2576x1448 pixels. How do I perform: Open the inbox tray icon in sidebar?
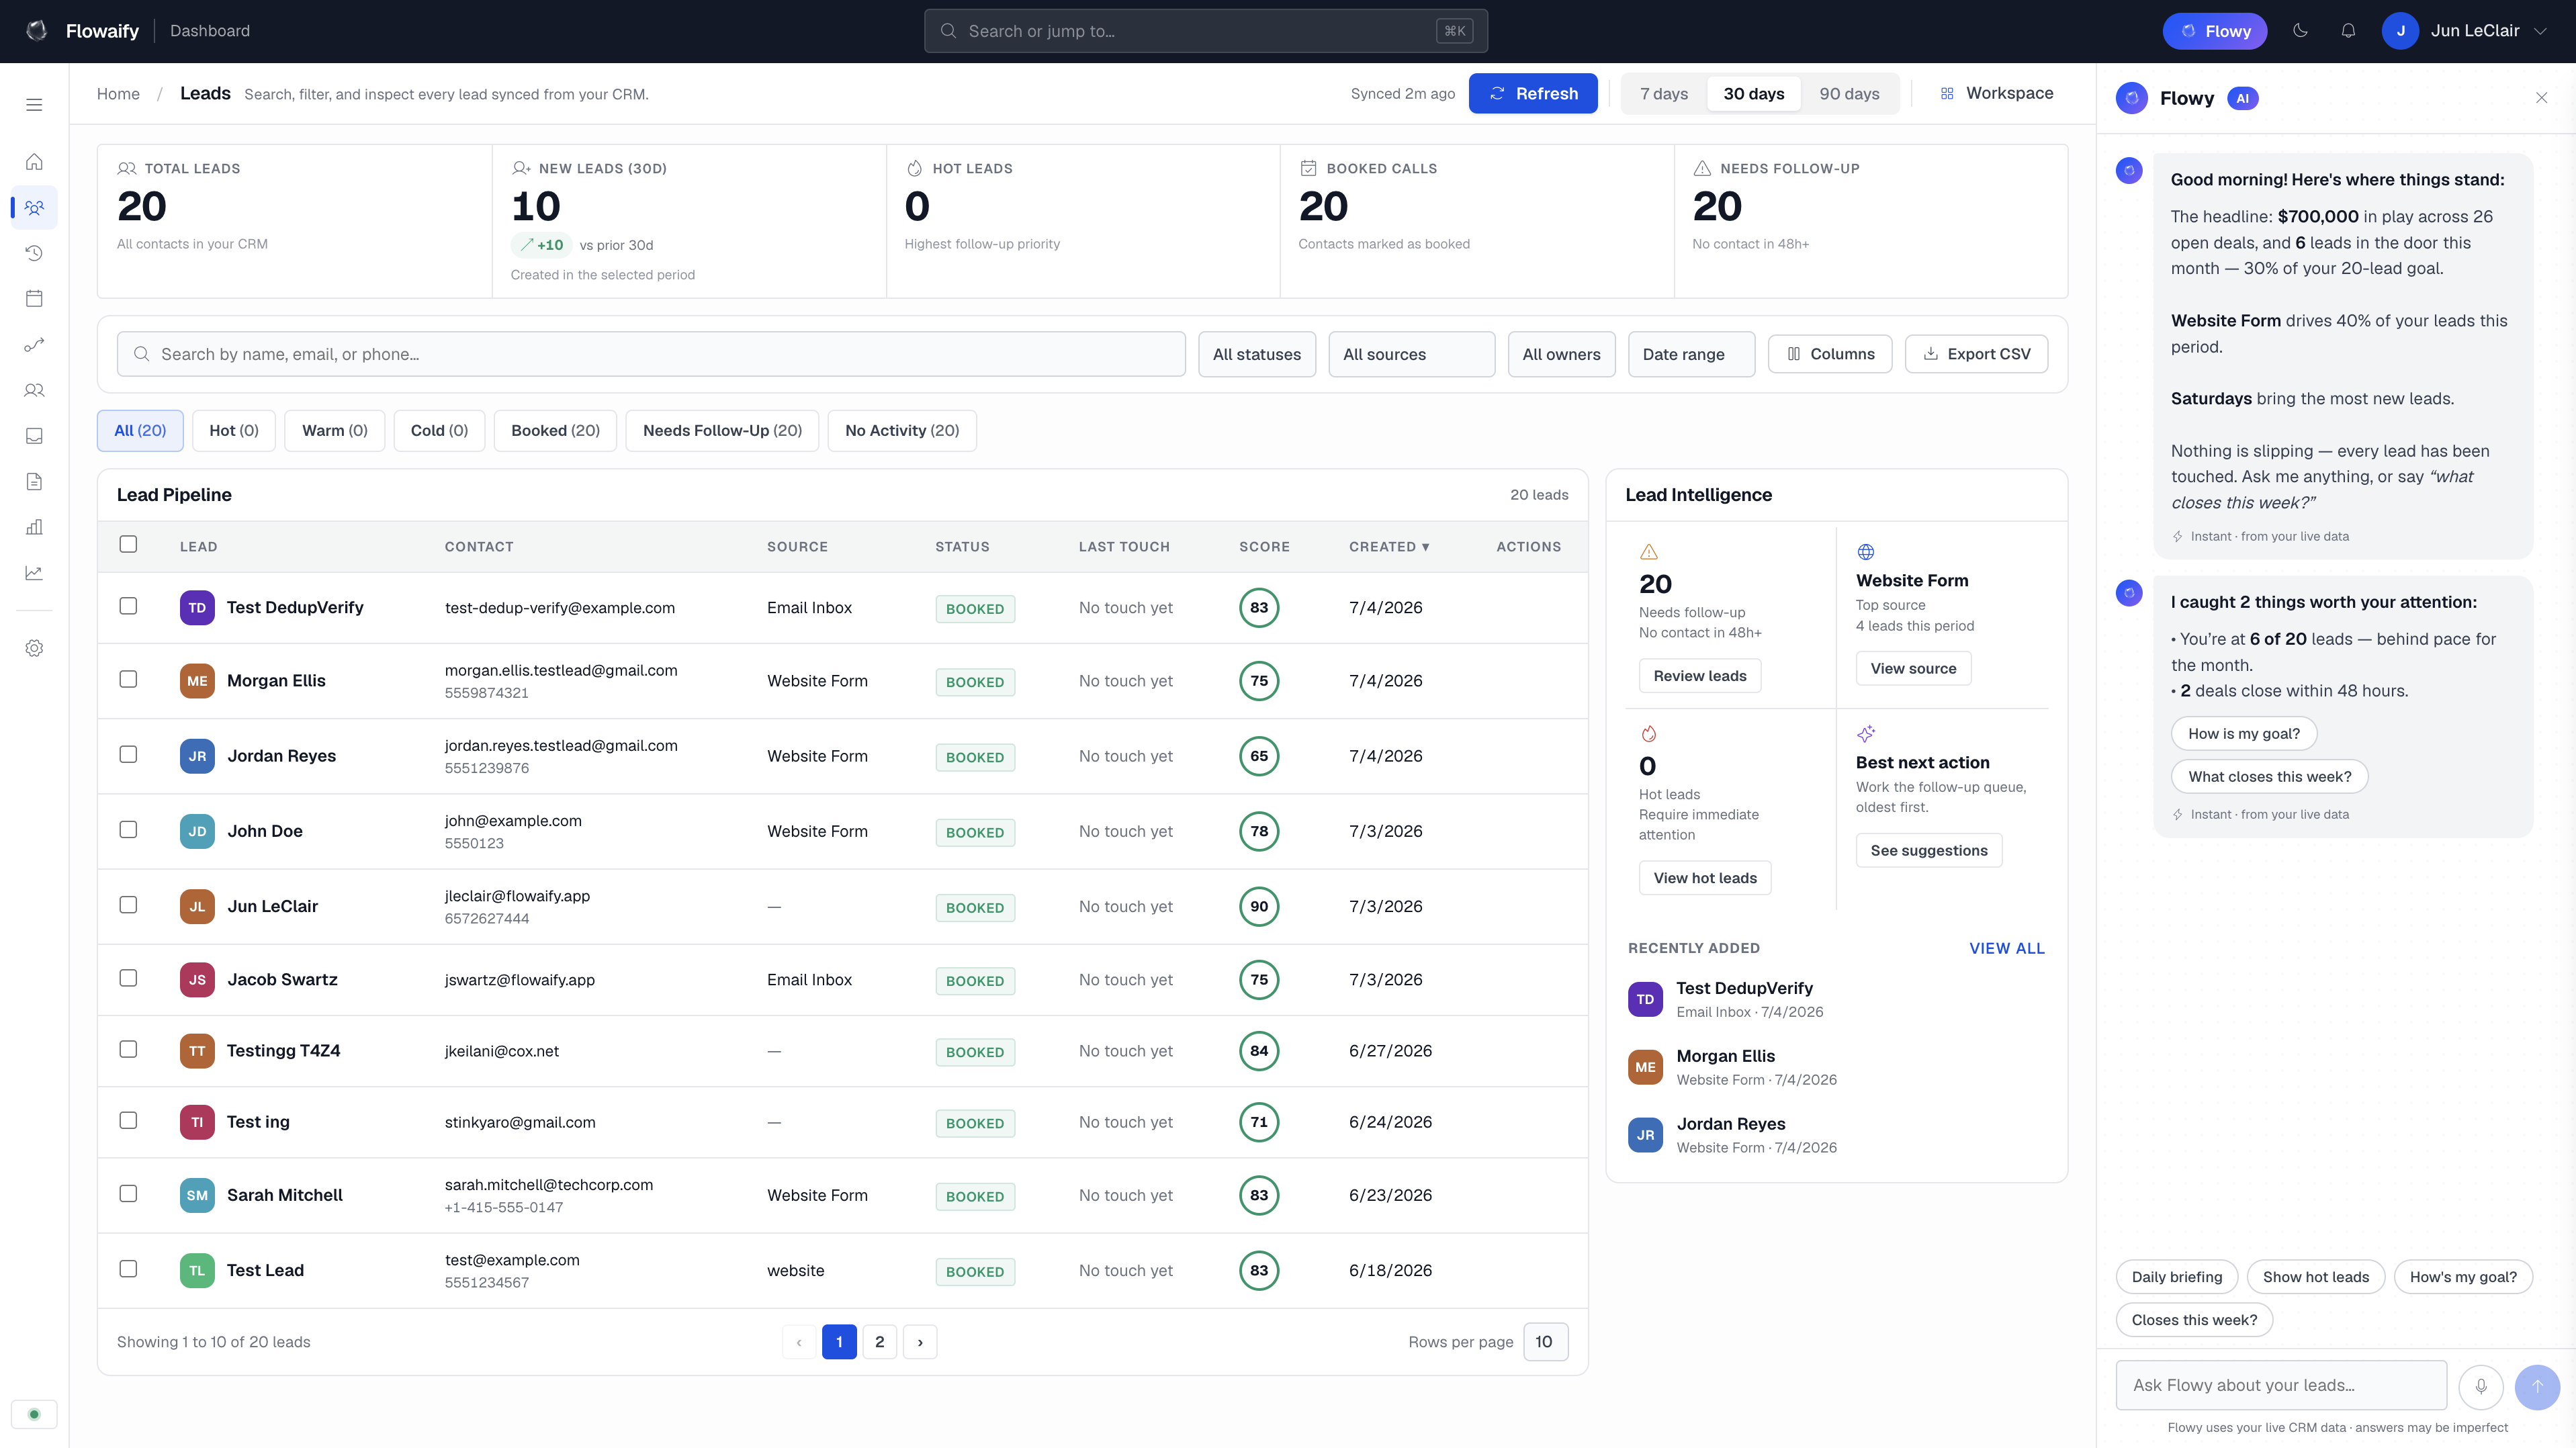(x=34, y=436)
